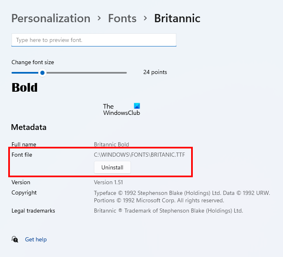The width and height of the screenshot is (283, 257).
Task: Click the Version 1.51 value
Action: point(108,182)
